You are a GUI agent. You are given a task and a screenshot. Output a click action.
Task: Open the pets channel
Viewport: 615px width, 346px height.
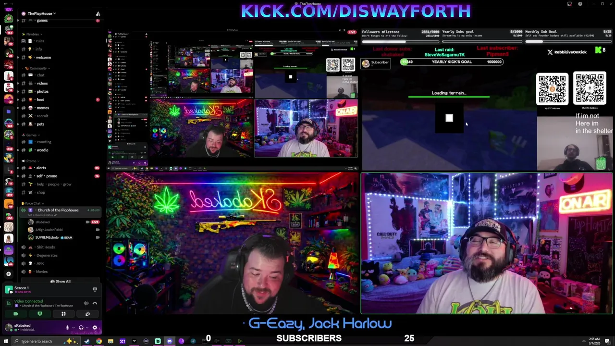pos(60,124)
